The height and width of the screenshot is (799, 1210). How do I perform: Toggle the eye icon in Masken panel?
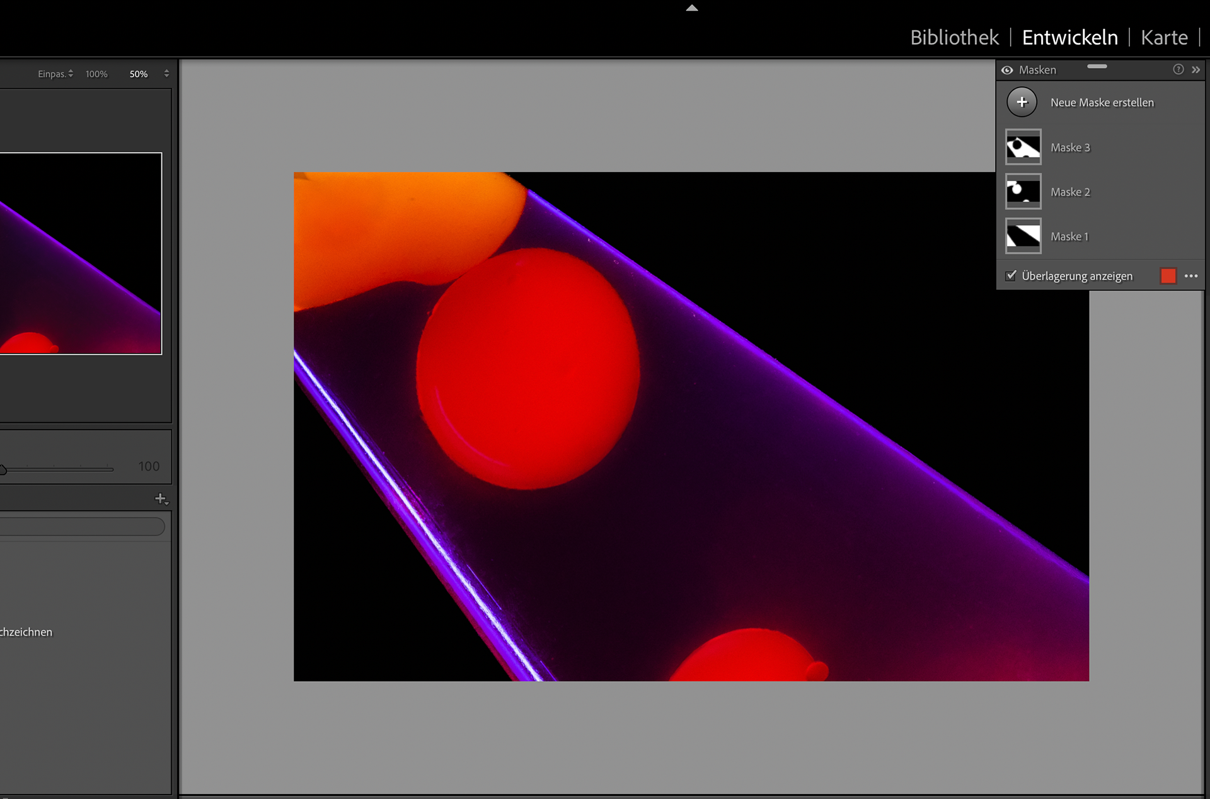(1007, 70)
